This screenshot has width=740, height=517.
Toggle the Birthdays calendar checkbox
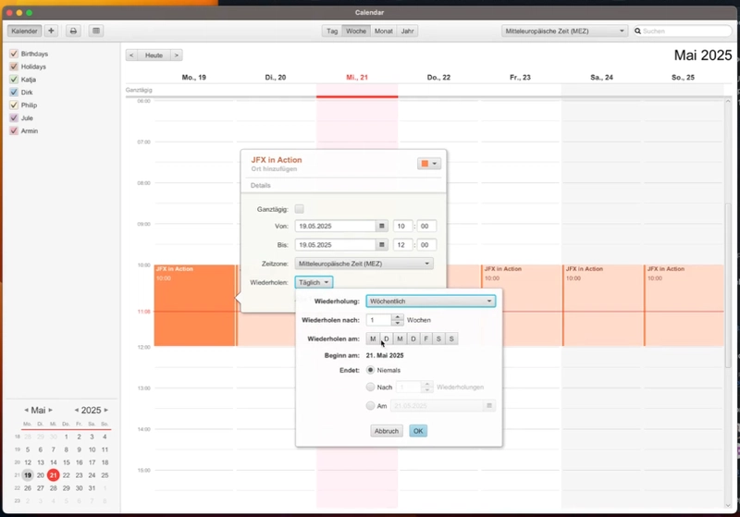(14, 54)
